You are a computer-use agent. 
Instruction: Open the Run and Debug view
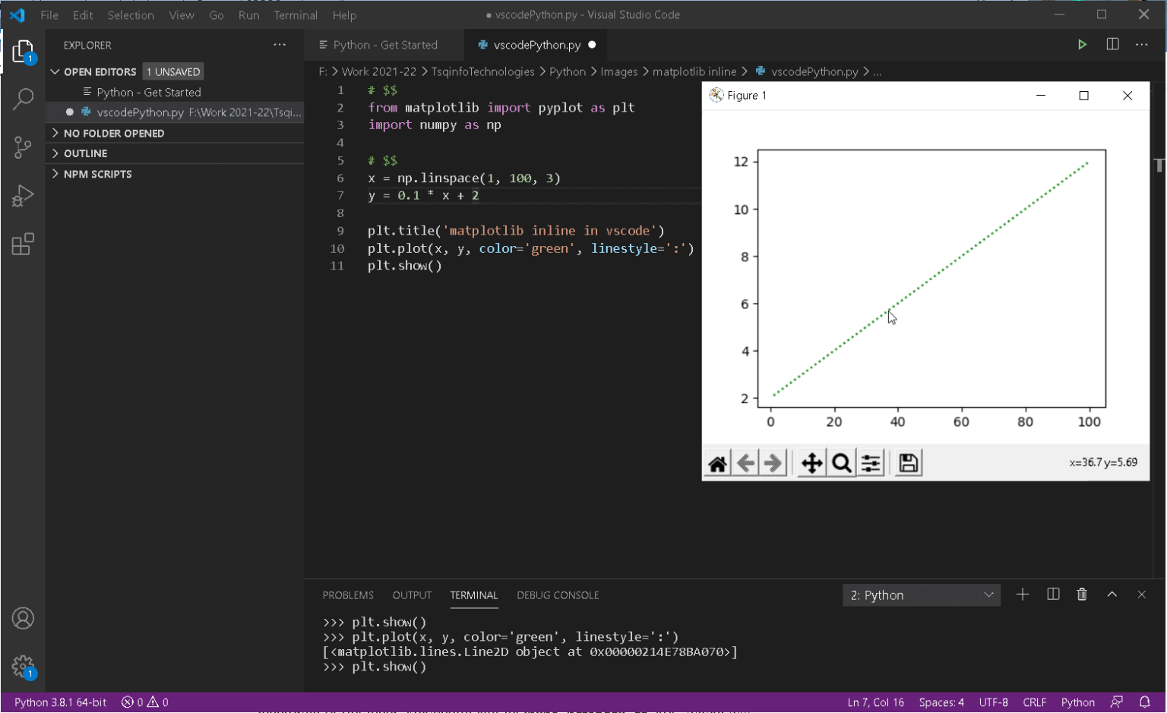pos(23,196)
